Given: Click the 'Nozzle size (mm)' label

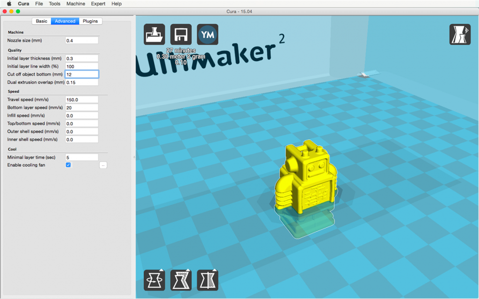Looking at the screenshot, I should coord(24,40).
